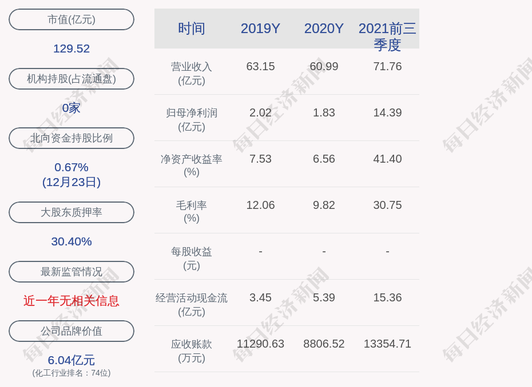Image resolution: width=532 pixels, height=387 pixels.
Task: Click the 2020Y column header
Action: click(x=324, y=29)
